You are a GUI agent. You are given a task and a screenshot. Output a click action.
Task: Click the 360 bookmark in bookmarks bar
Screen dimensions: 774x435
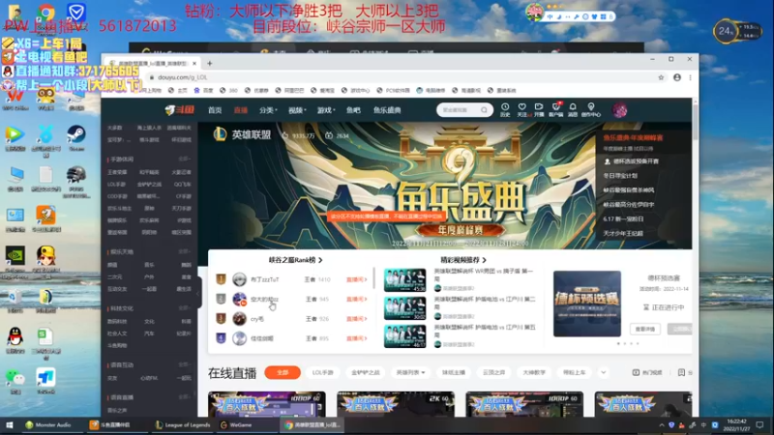[x=229, y=90]
